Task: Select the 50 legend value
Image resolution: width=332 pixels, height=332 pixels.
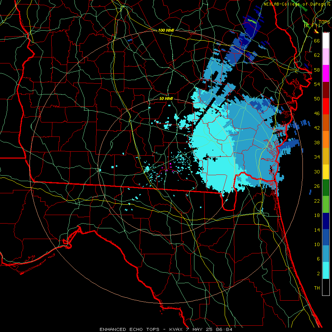Action: (317, 98)
